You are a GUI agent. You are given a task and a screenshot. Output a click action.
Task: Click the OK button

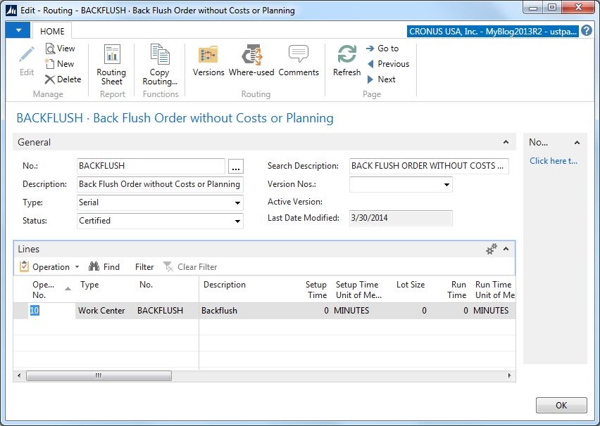[561, 405]
